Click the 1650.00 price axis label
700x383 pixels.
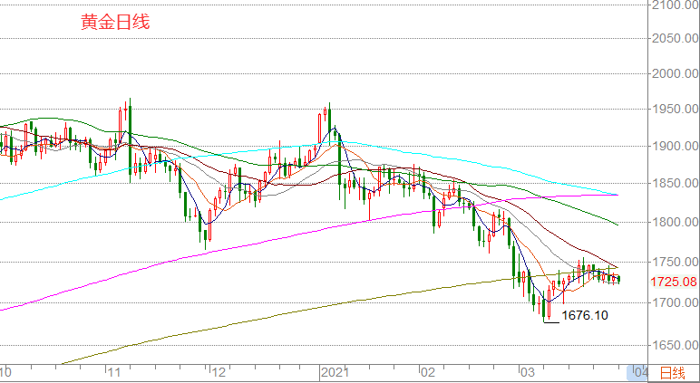674,345
